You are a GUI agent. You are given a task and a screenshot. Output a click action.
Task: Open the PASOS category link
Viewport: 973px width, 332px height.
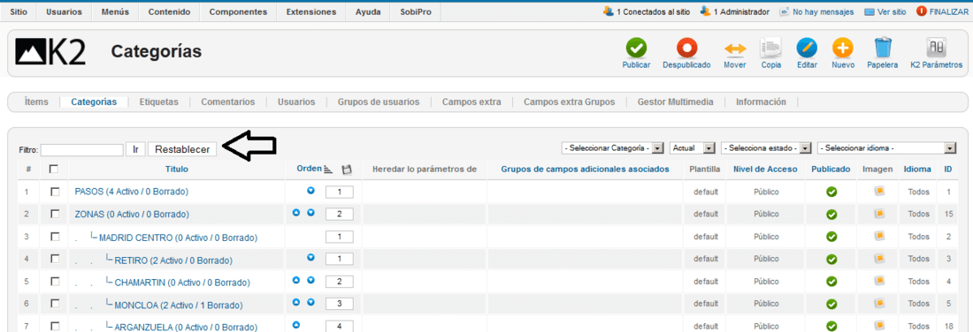(x=132, y=192)
